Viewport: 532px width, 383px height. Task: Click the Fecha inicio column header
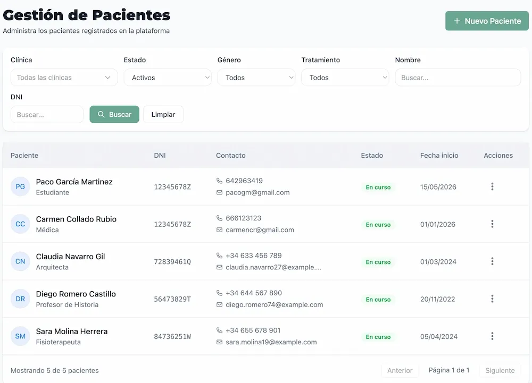point(439,156)
